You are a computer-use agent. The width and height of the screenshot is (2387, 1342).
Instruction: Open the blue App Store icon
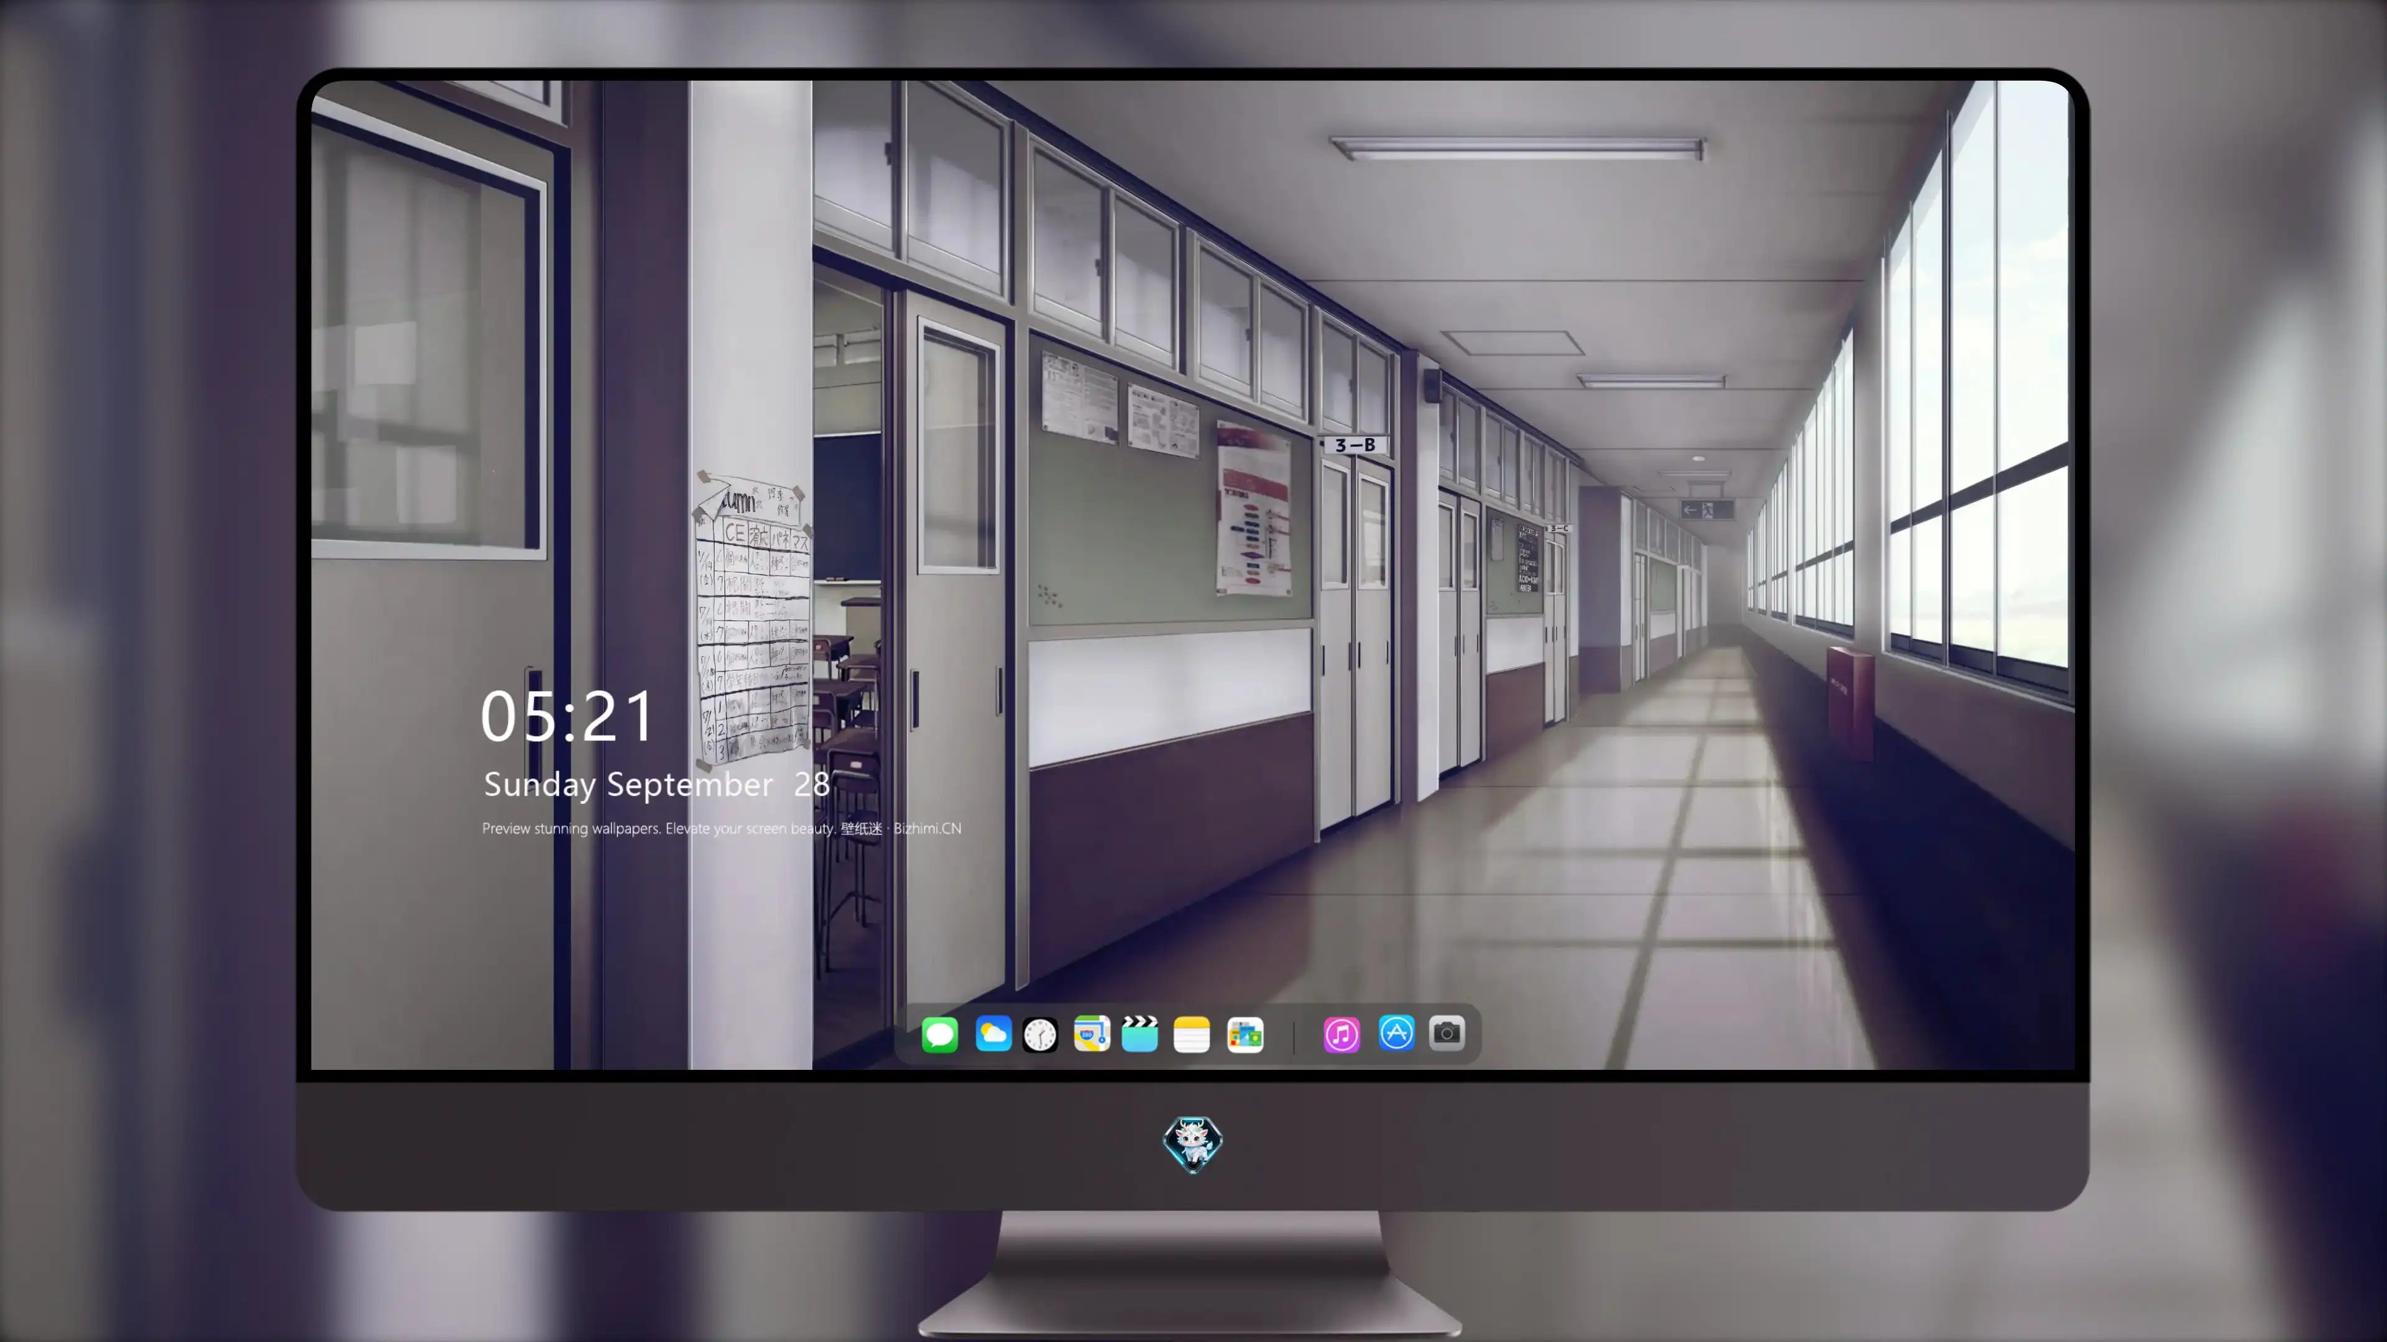(x=1396, y=1033)
